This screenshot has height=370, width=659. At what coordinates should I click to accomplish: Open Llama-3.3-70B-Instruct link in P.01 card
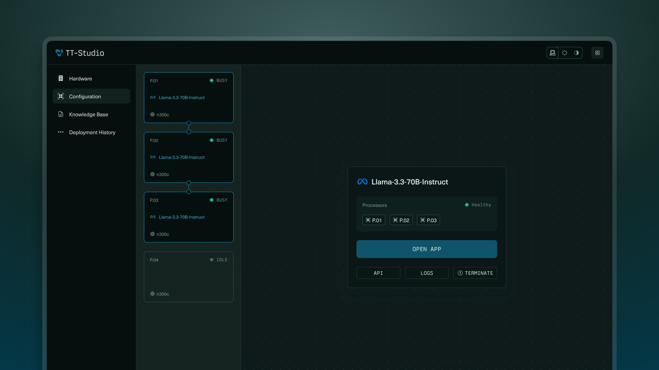pos(182,98)
